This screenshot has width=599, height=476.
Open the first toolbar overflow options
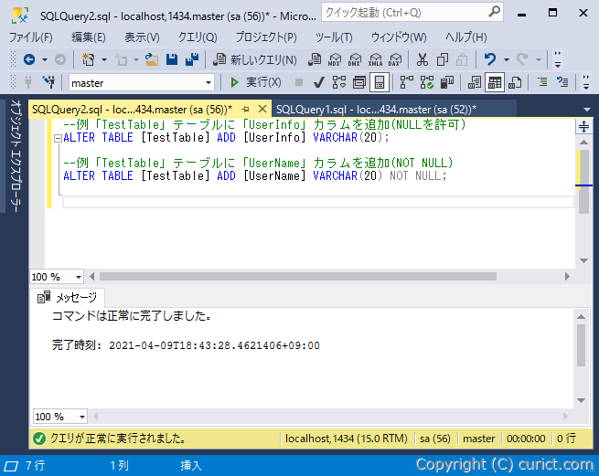[x=558, y=59]
